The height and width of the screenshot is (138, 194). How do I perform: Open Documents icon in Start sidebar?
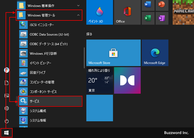(x=7, y=83)
